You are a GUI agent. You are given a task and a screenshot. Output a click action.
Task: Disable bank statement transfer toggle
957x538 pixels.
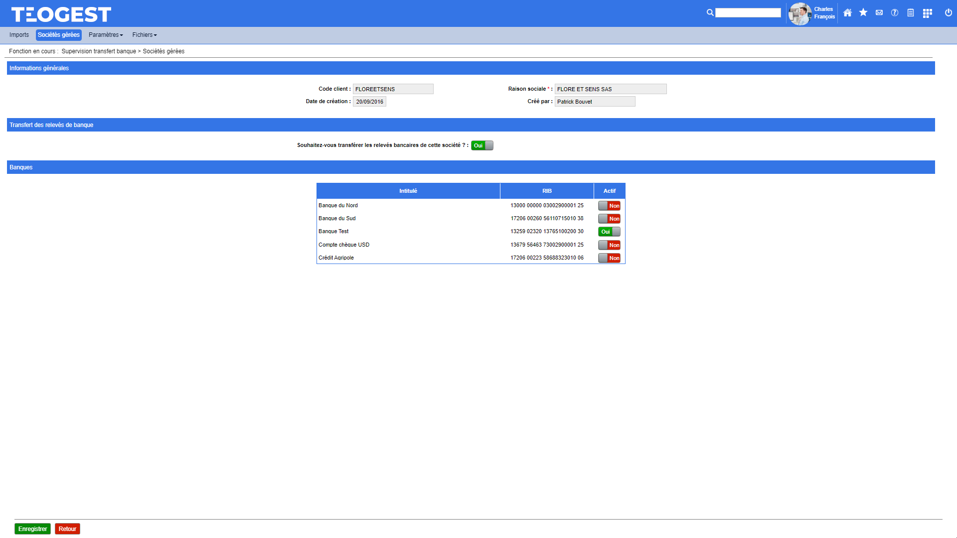[x=482, y=145]
